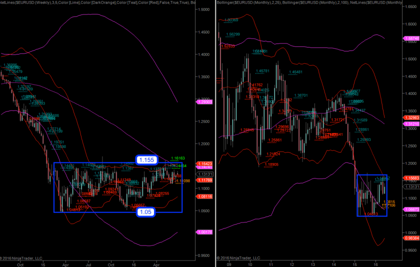Click the red 1.06587 level label
Screen dimensions: 420x267
click(83, 201)
